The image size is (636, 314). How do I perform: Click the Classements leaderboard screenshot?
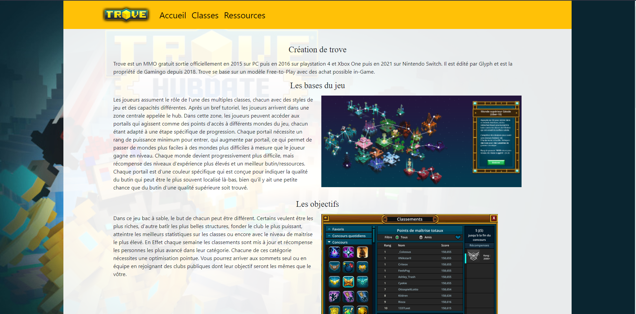(x=409, y=264)
